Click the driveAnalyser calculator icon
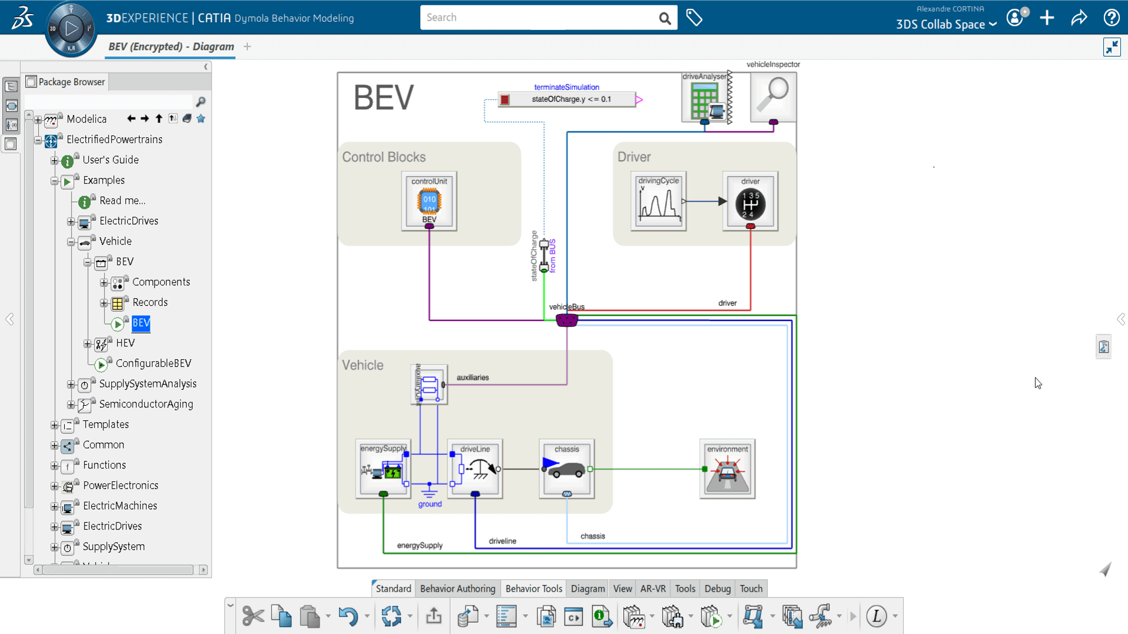The width and height of the screenshot is (1128, 634). (705, 97)
